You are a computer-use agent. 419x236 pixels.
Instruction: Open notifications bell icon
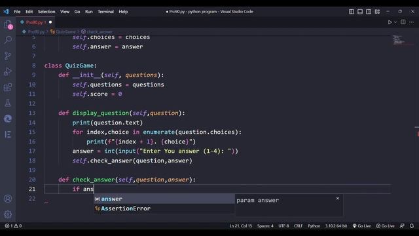coord(412,226)
